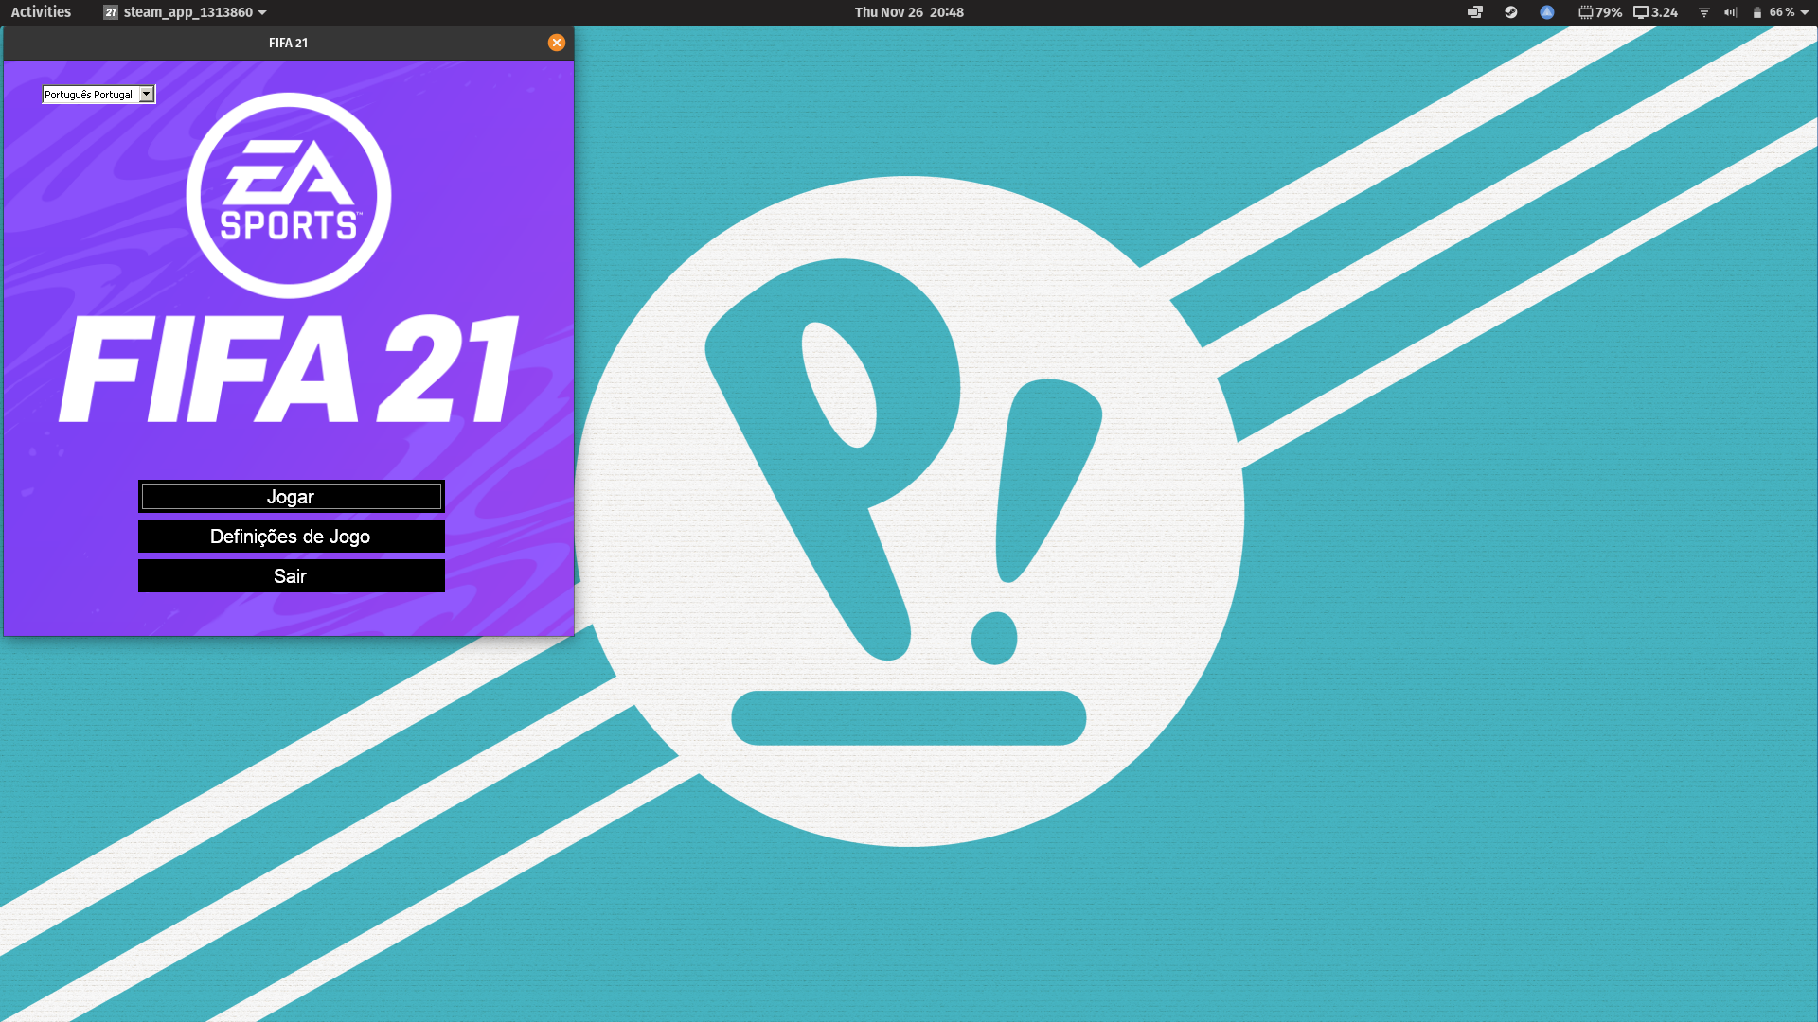Viewport: 1818px width, 1022px height.
Task: Click the Jogar button
Action: point(291,496)
